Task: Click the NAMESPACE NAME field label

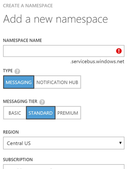Action: (23, 40)
